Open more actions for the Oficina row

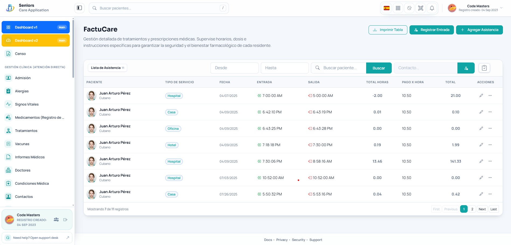[490, 128]
